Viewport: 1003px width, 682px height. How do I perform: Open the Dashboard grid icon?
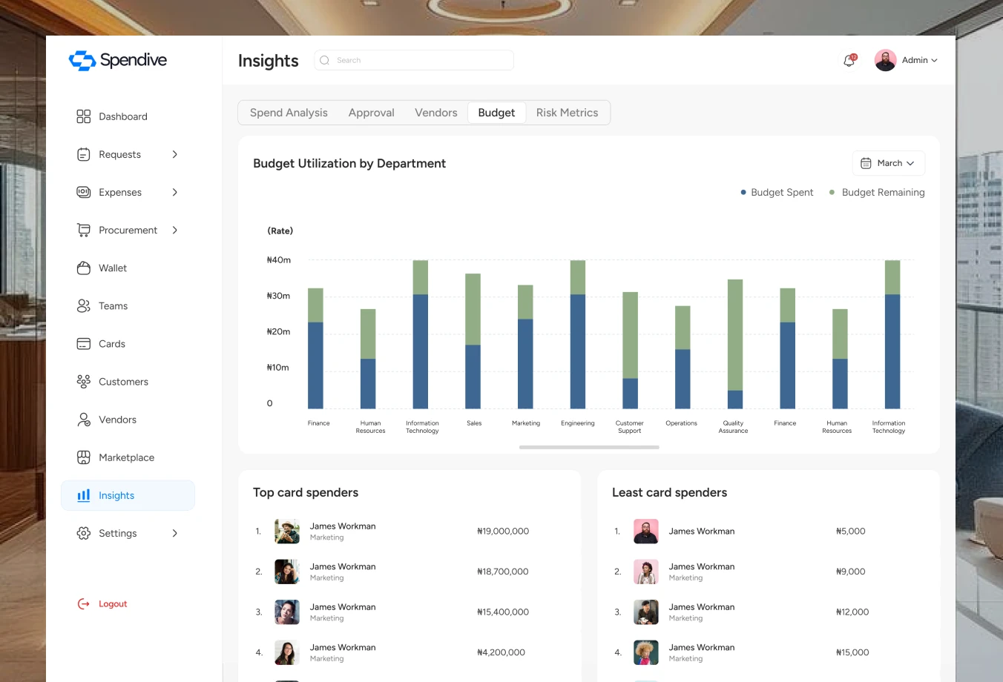pos(84,116)
